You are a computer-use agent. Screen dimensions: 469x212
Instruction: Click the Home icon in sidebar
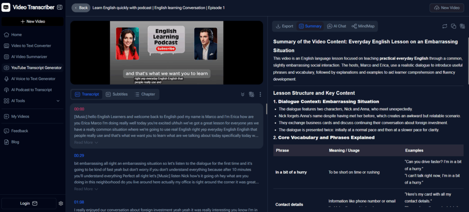(6, 35)
